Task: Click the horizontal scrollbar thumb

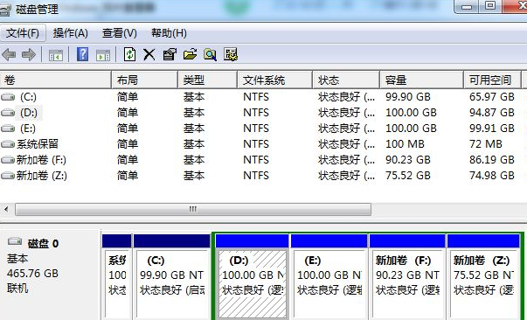Action: click(193, 210)
